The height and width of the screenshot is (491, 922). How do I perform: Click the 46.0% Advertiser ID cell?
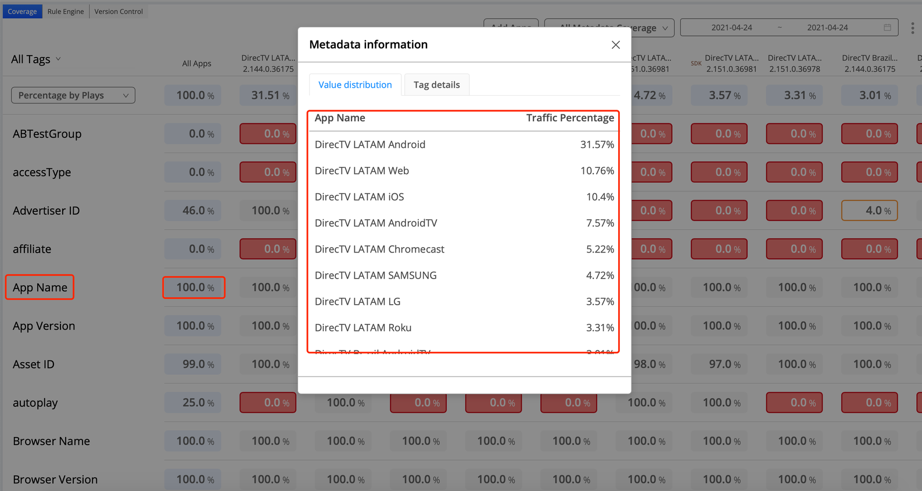pos(193,211)
